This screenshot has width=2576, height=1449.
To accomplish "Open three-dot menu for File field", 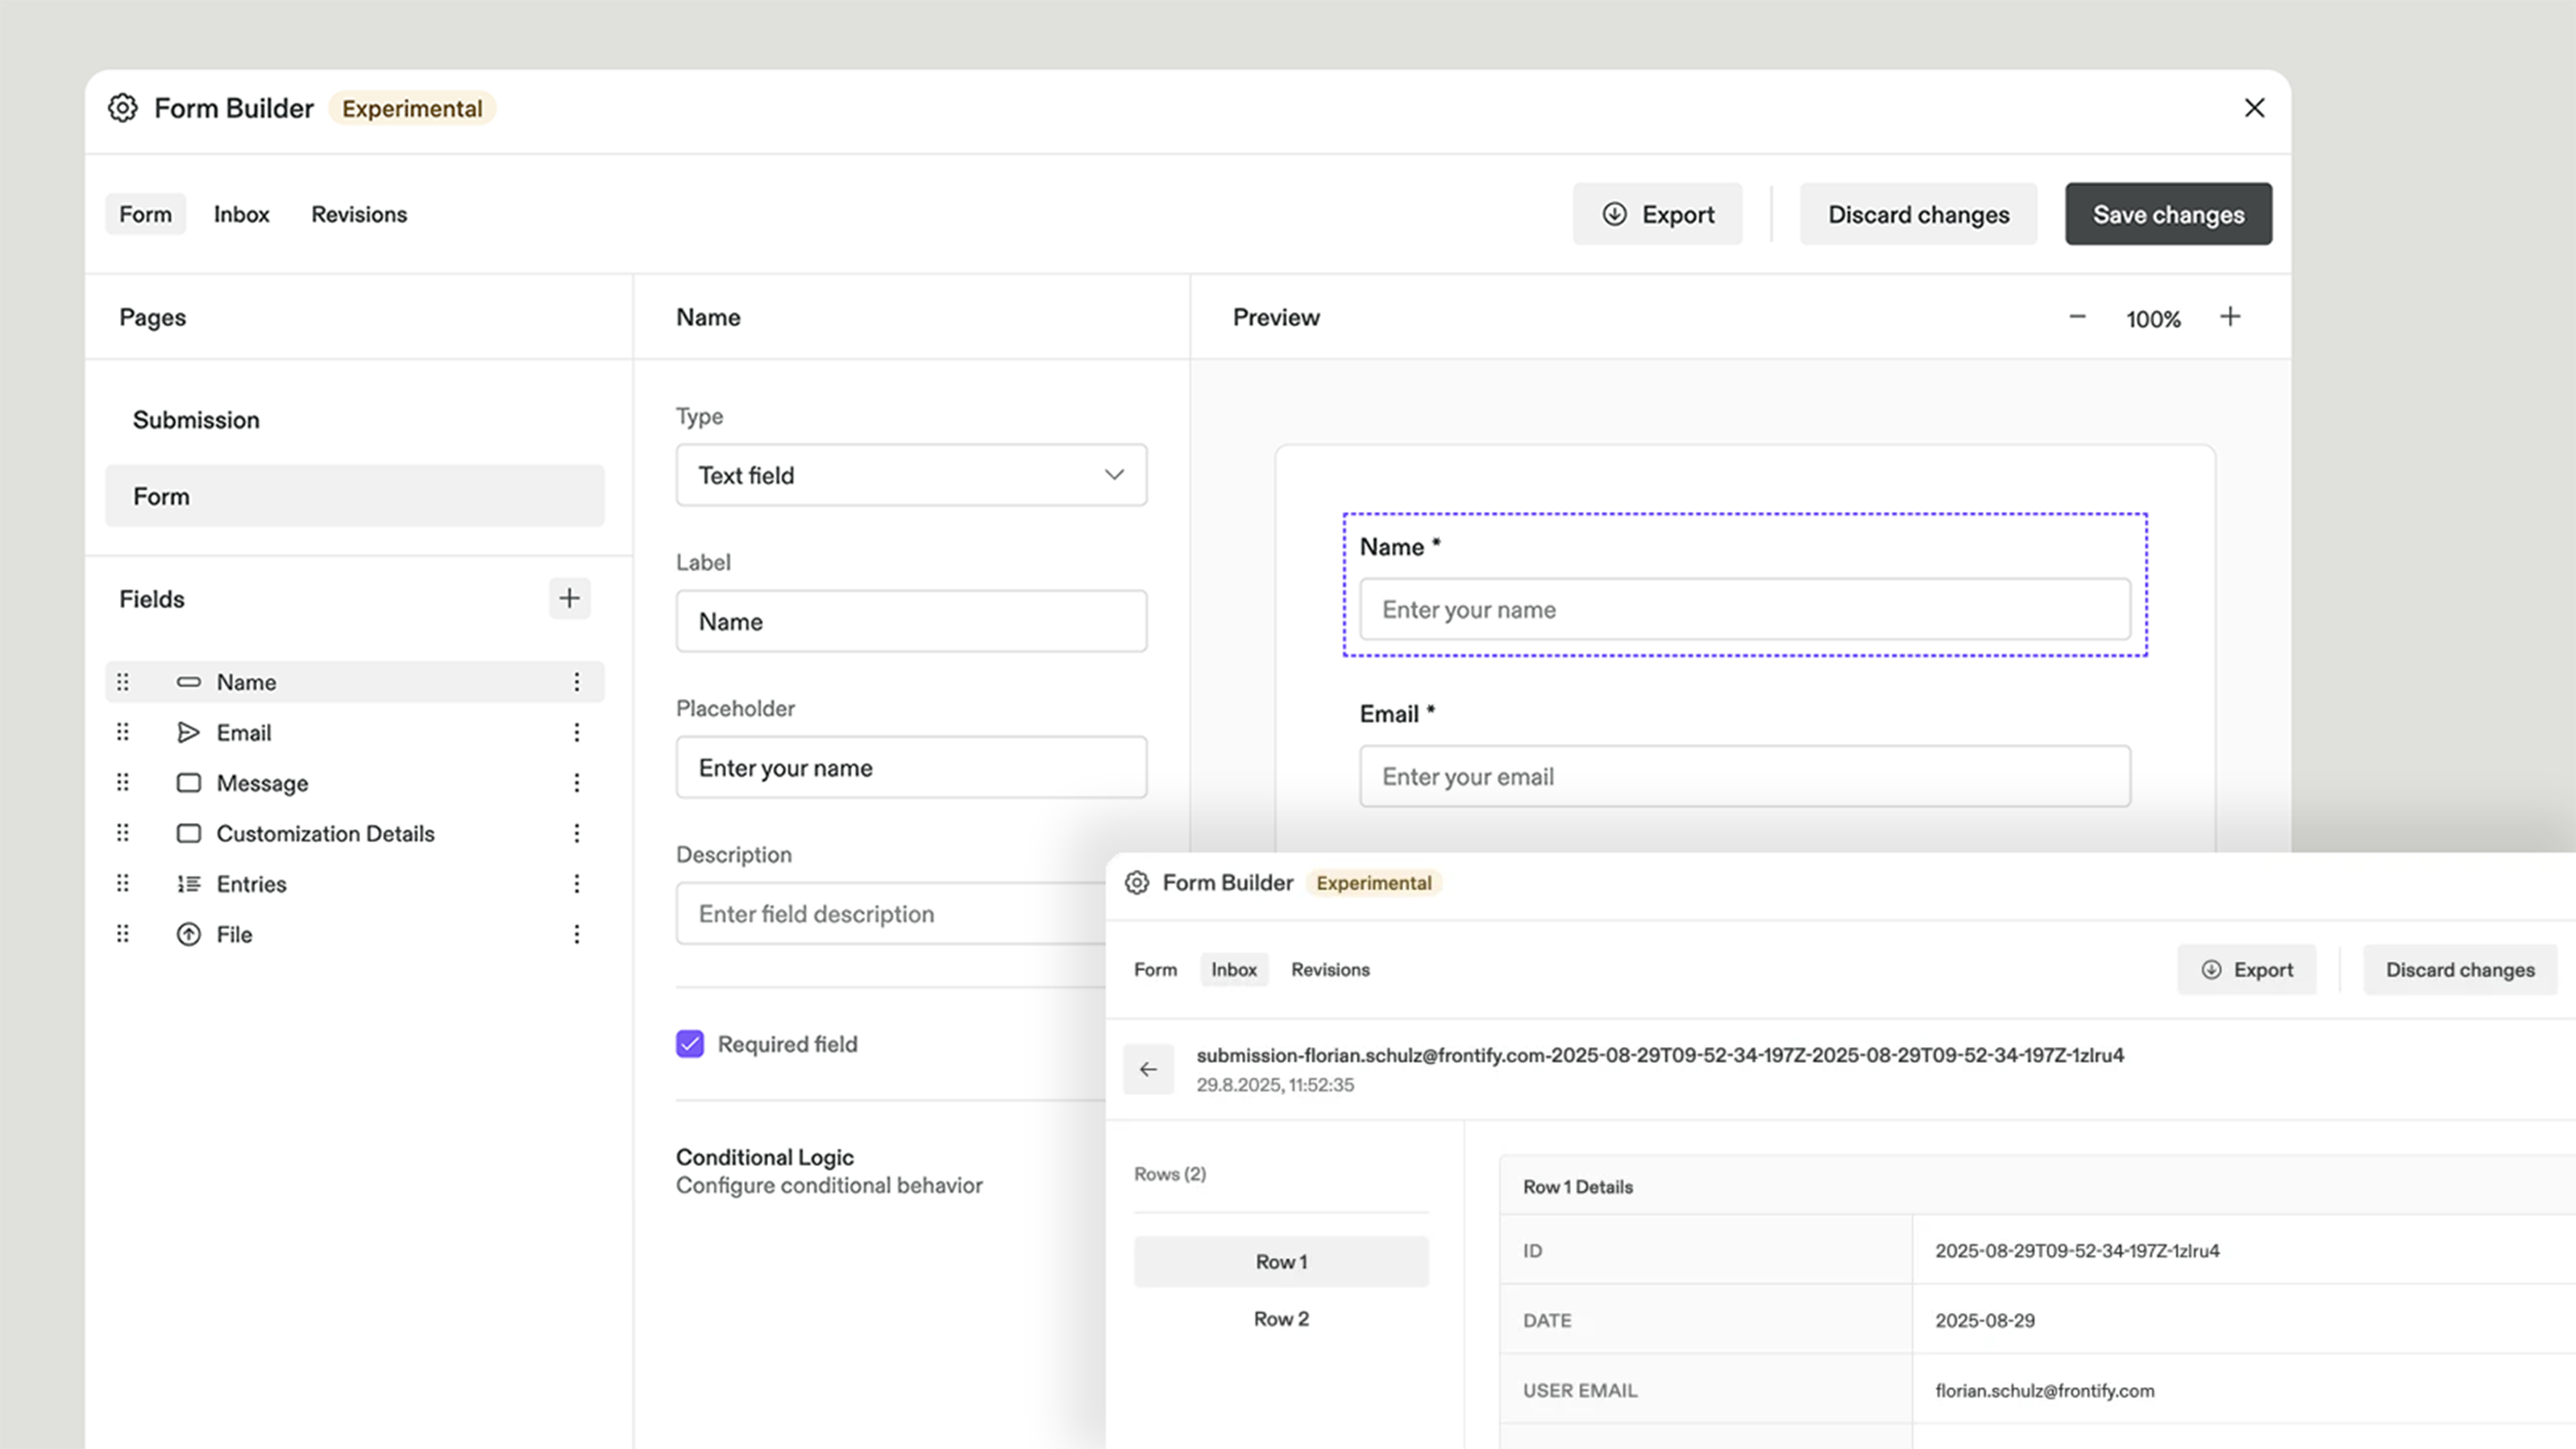I will click(x=577, y=934).
